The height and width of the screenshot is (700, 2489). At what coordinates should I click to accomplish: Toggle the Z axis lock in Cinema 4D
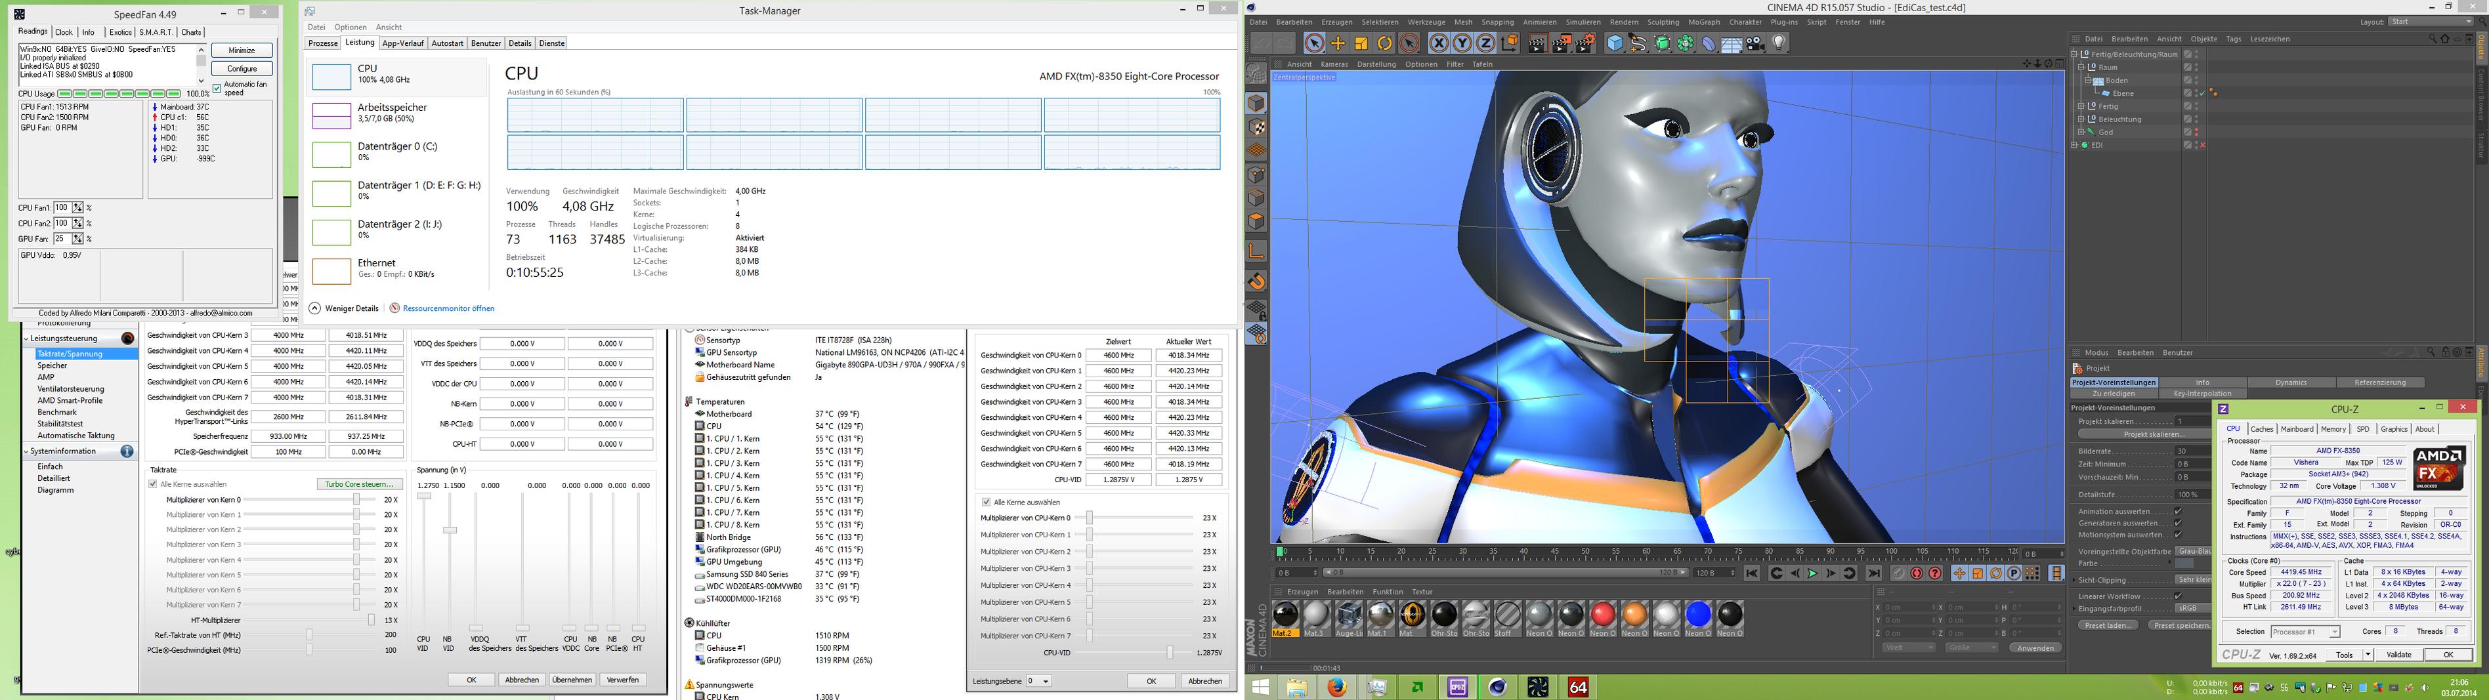pos(1485,43)
